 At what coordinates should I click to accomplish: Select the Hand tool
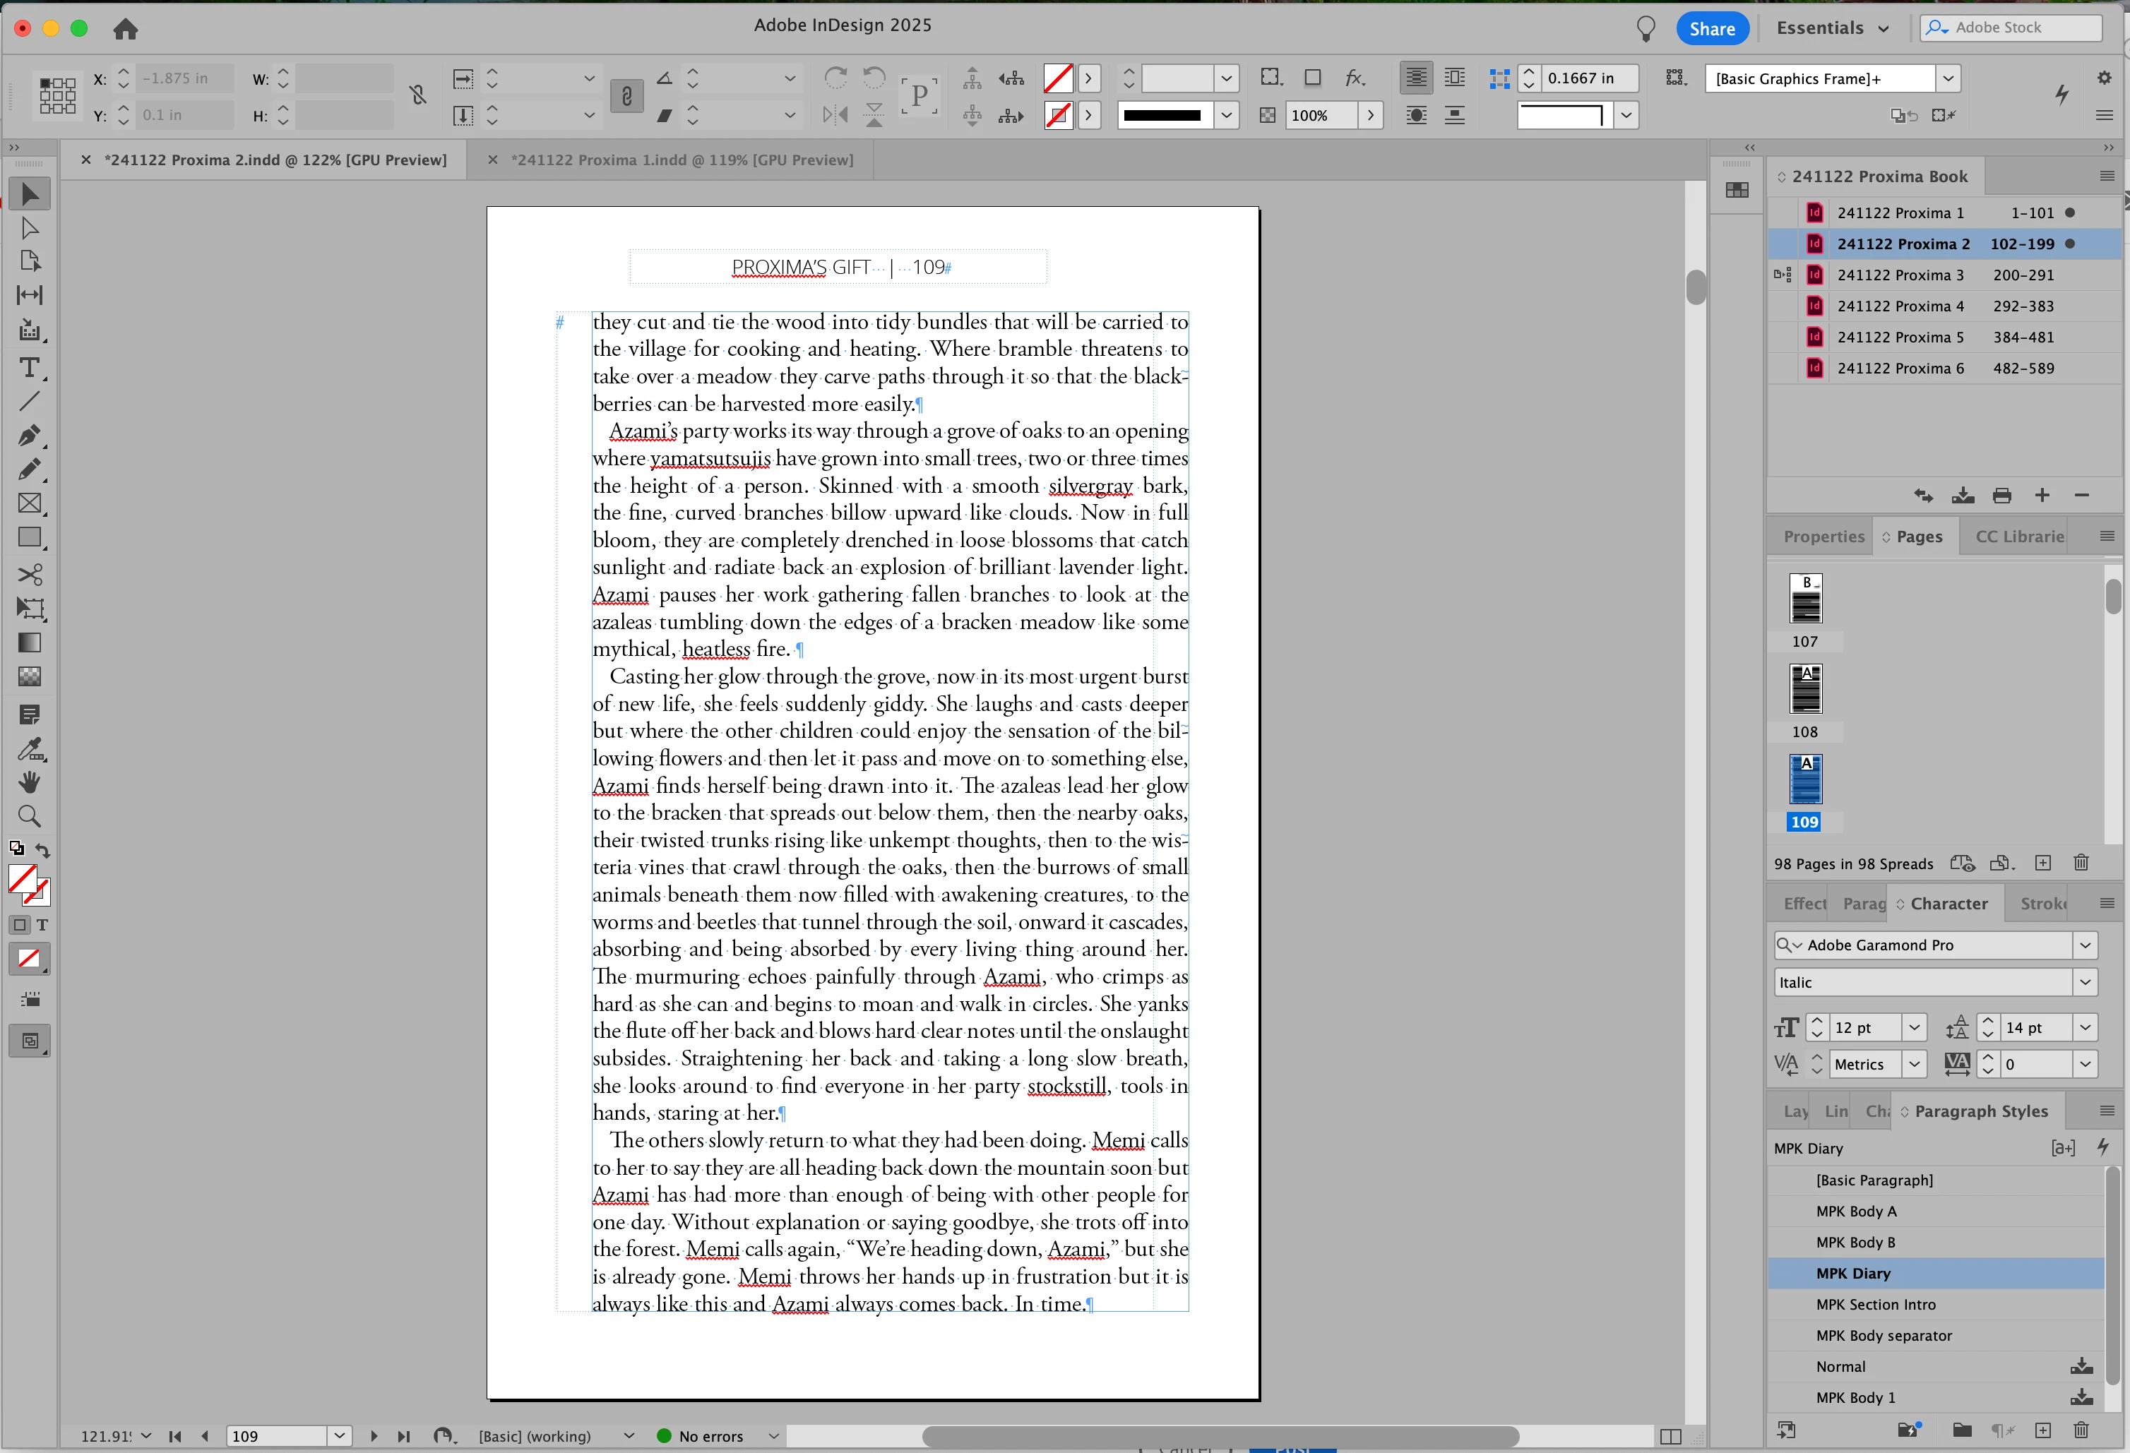click(30, 782)
